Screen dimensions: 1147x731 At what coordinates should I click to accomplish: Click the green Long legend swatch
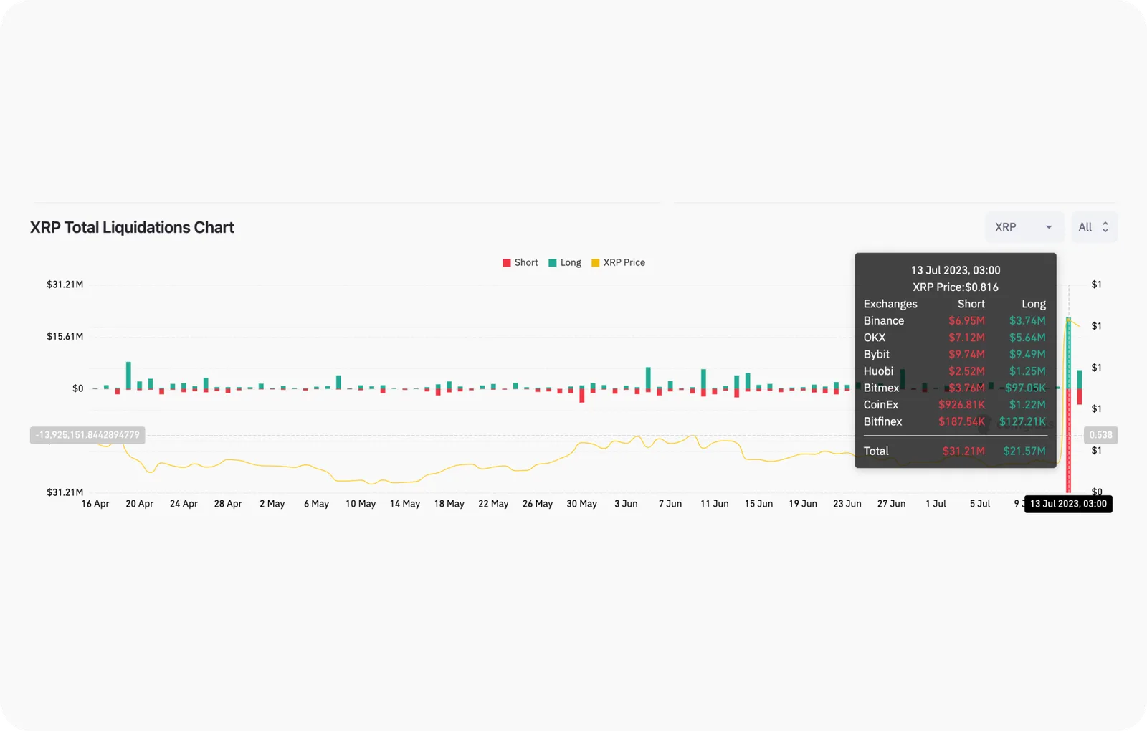point(553,263)
